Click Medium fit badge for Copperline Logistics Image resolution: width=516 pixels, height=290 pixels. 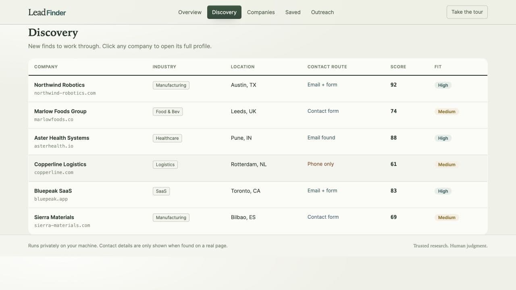447,165
